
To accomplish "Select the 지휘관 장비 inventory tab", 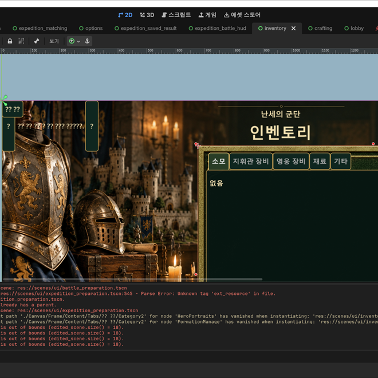I will click(x=251, y=161).
